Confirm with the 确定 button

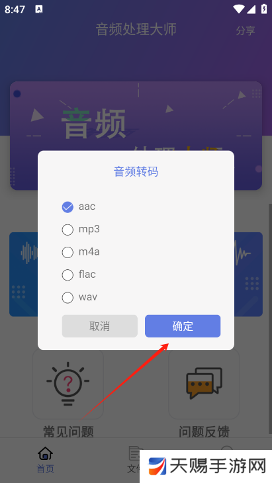(183, 326)
